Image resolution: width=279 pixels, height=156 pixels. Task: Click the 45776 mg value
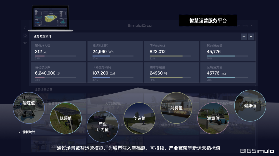pyautogui.click(x=216, y=73)
